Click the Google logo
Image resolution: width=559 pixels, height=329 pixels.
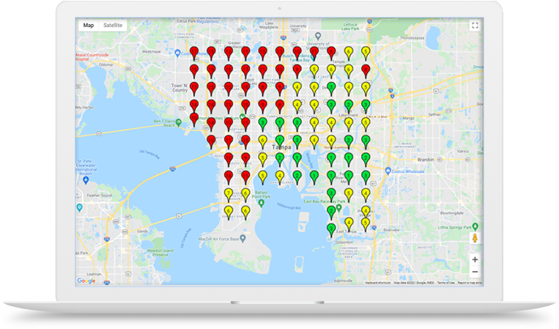click(86, 281)
